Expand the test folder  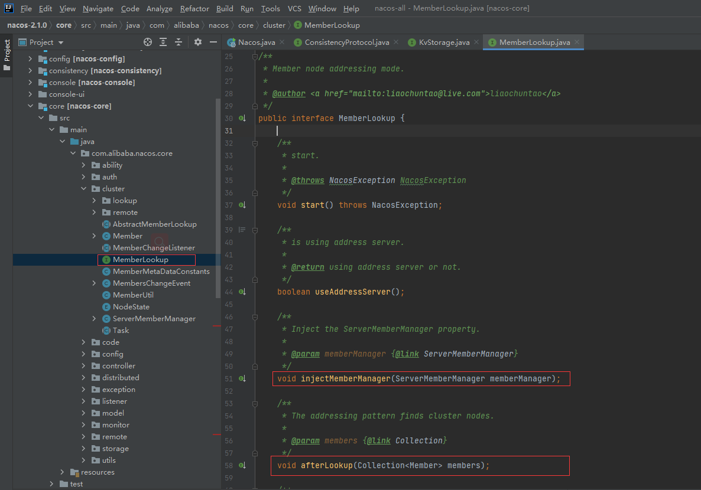point(51,484)
